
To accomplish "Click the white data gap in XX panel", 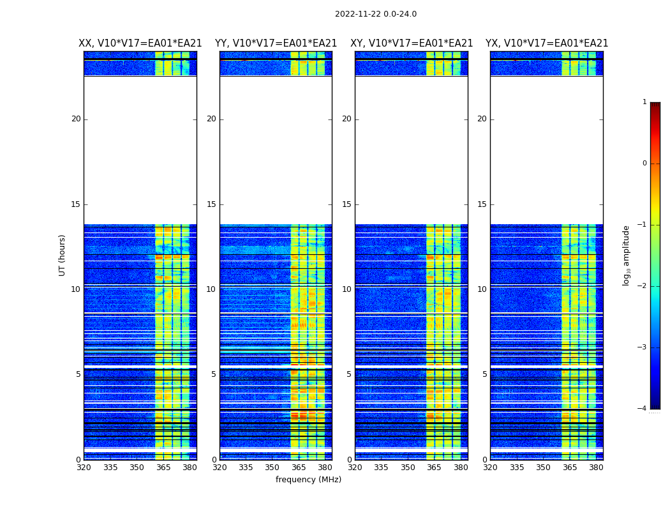I will click(x=140, y=150).
